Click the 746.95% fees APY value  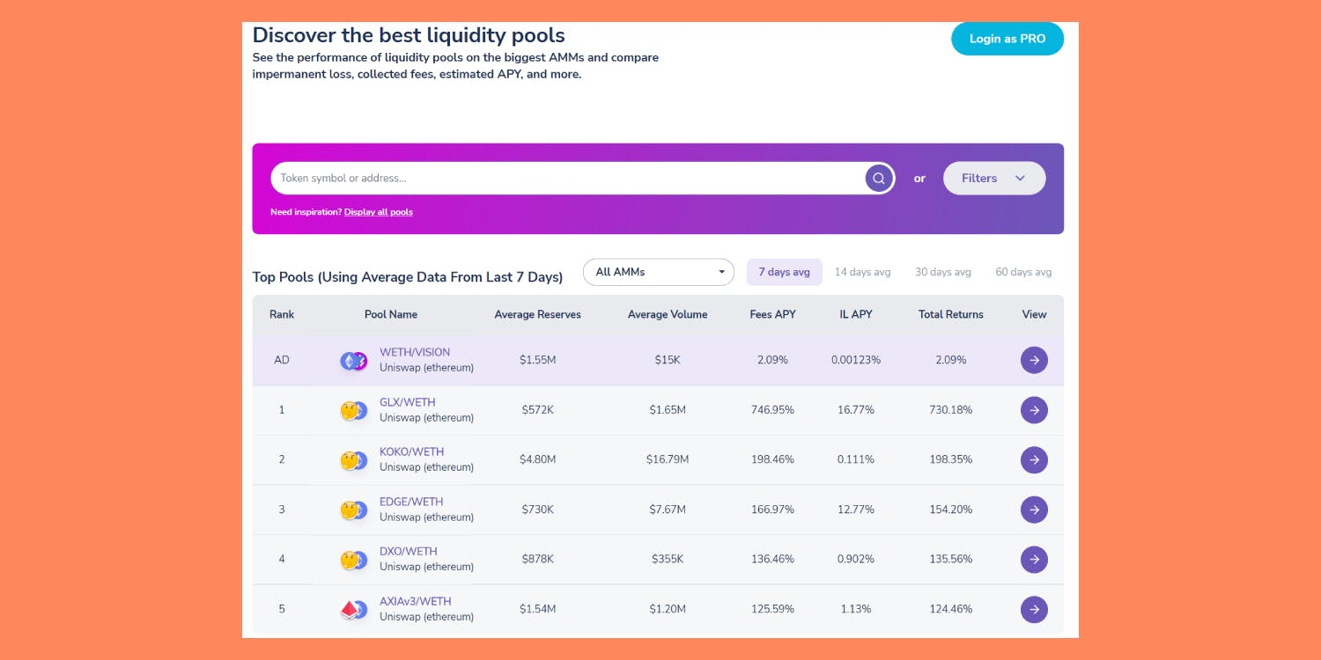pyautogui.click(x=772, y=410)
